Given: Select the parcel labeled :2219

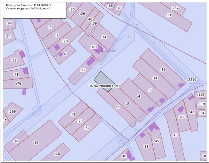Looking at the screenshot, I should (x=192, y=80).
